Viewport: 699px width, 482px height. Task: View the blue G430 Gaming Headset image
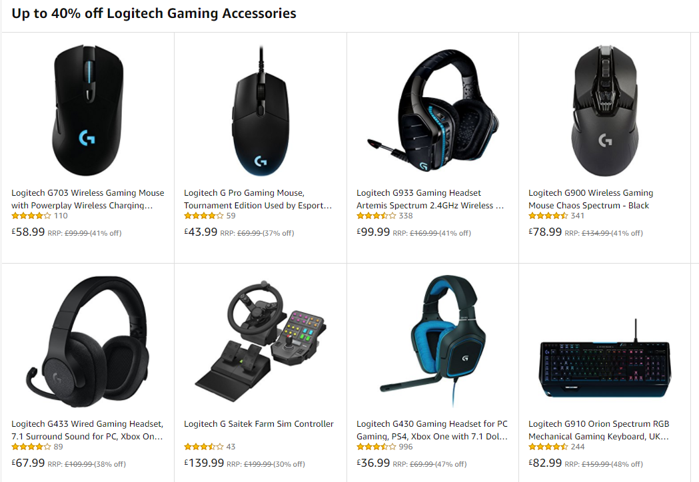point(432,342)
